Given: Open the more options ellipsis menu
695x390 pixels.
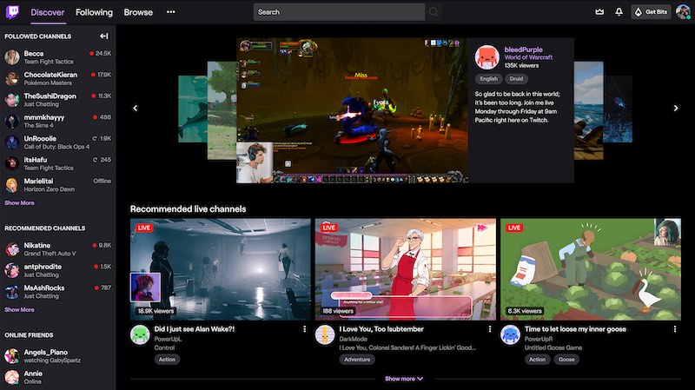Looking at the screenshot, I should [170, 12].
